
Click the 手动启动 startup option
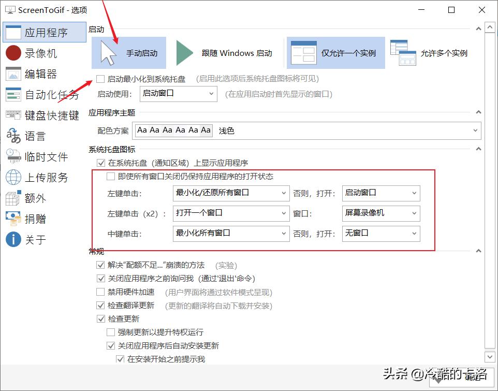[x=128, y=53]
